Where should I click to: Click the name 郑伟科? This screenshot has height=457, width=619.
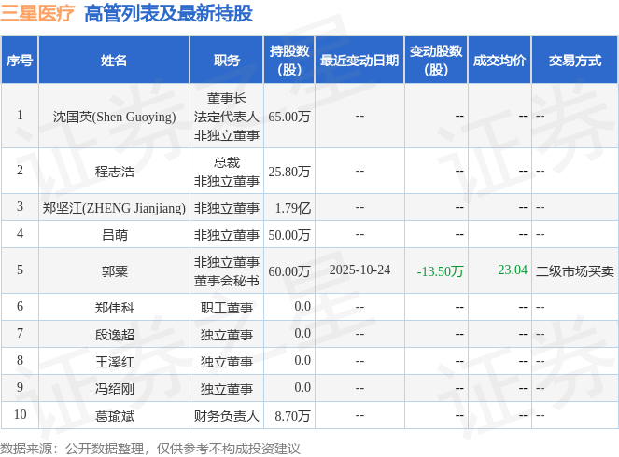coord(115,308)
